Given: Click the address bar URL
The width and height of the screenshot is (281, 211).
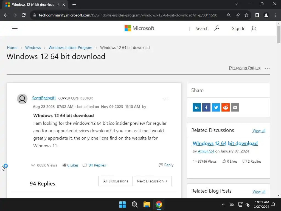Looking at the screenshot, I should click(x=128, y=15).
